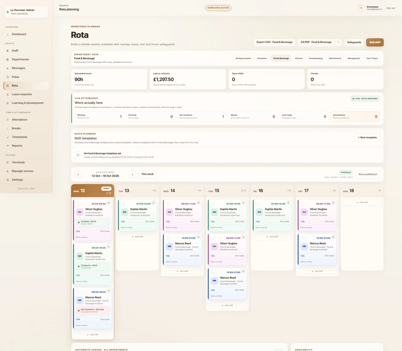Open the Safeguards panel
The image size is (402, 351).
pyautogui.click(x=354, y=42)
